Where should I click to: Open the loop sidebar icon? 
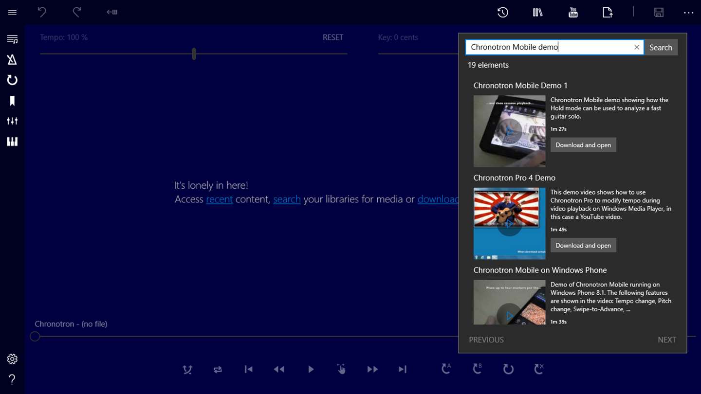coord(12,80)
